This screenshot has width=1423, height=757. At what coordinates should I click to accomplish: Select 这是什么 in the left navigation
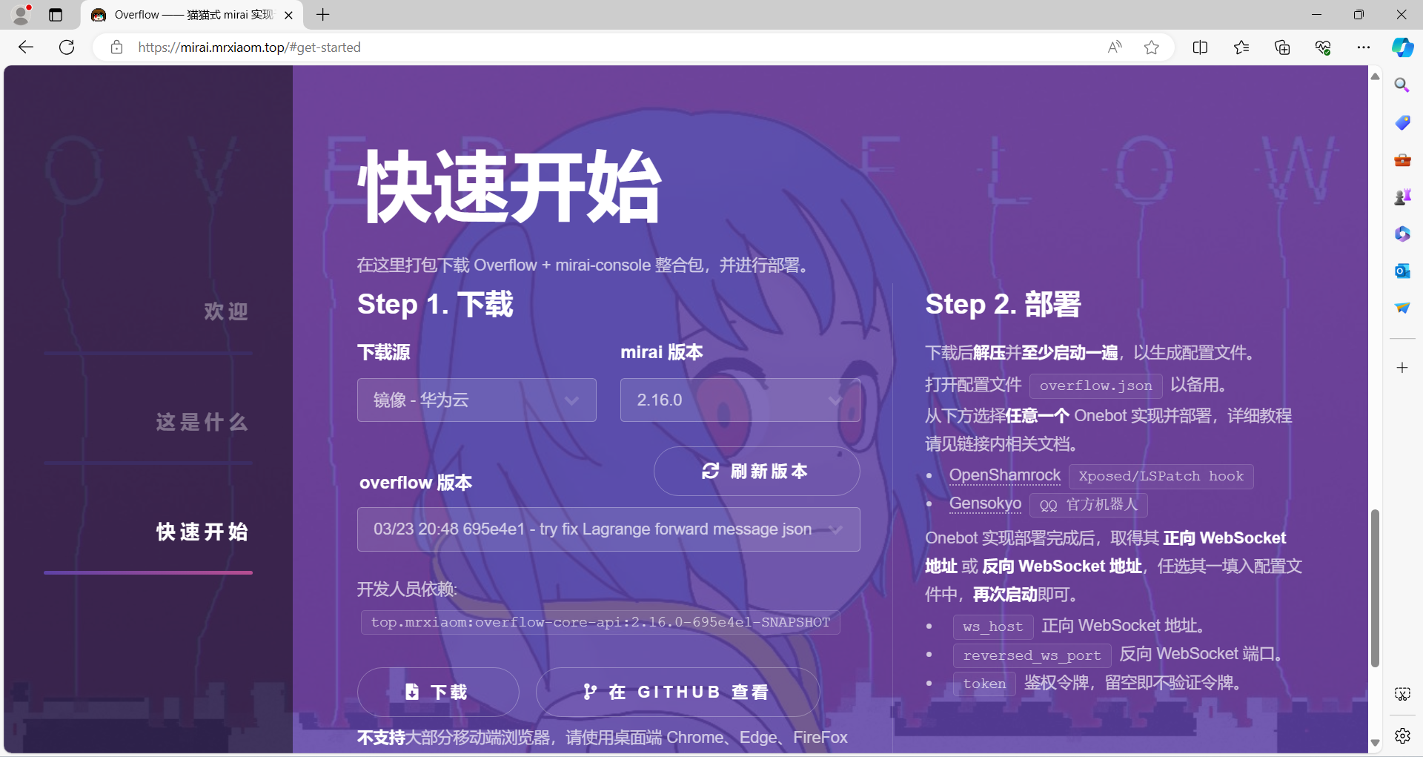(200, 422)
